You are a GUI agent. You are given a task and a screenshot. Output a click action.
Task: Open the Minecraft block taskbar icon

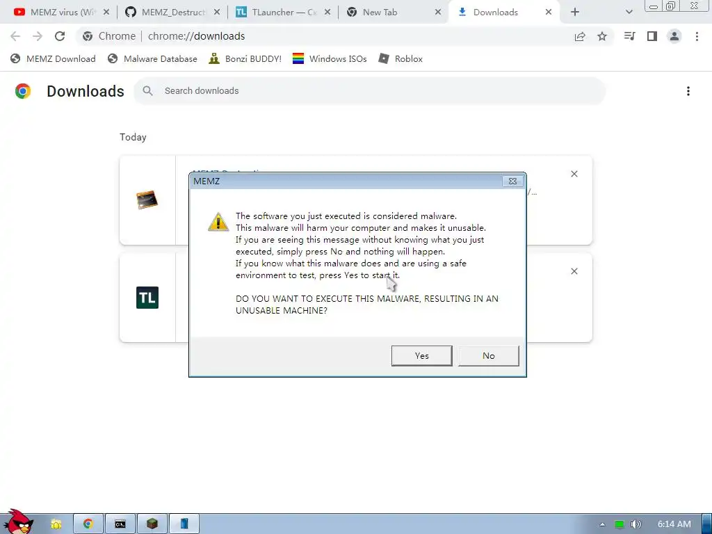[152, 524]
